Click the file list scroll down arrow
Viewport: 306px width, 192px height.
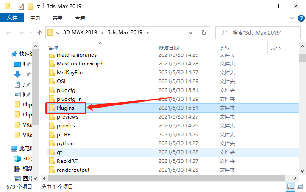click(x=302, y=171)
